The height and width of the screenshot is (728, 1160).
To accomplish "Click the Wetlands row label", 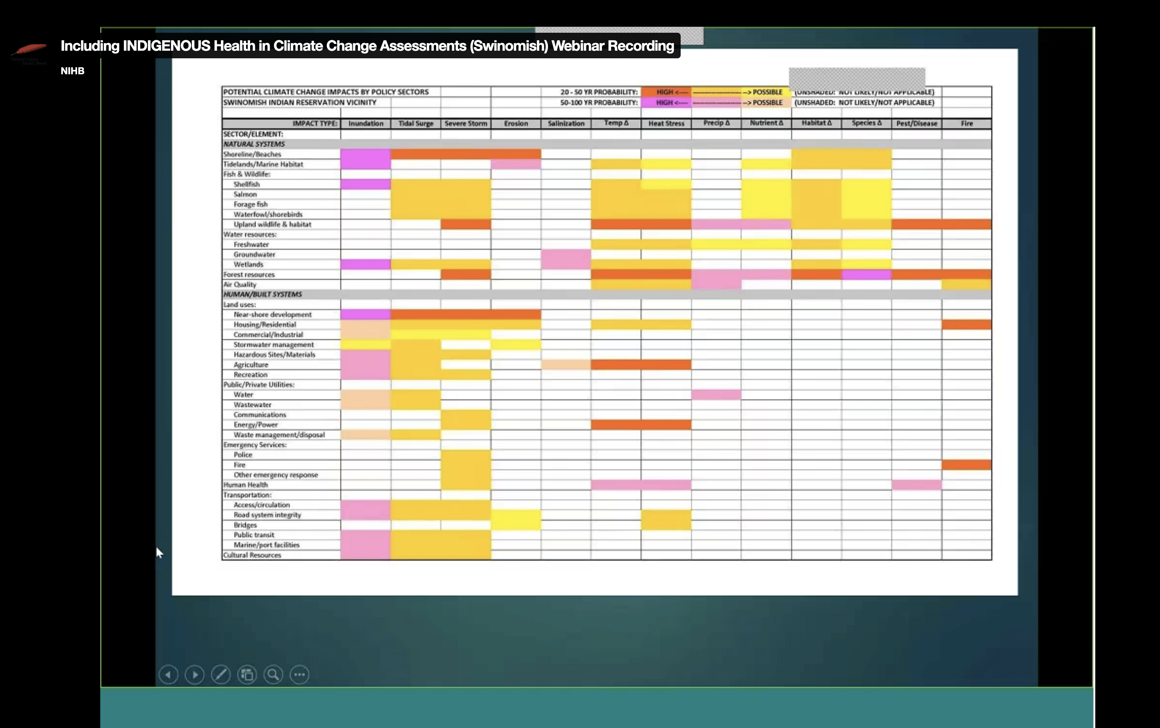I will [x=248, y=264].
